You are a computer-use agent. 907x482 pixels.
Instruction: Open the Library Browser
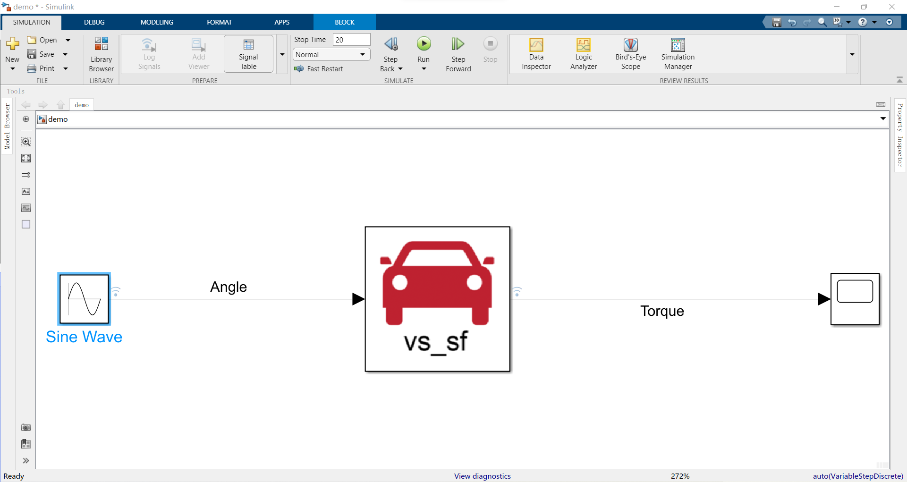click(101, 54)
